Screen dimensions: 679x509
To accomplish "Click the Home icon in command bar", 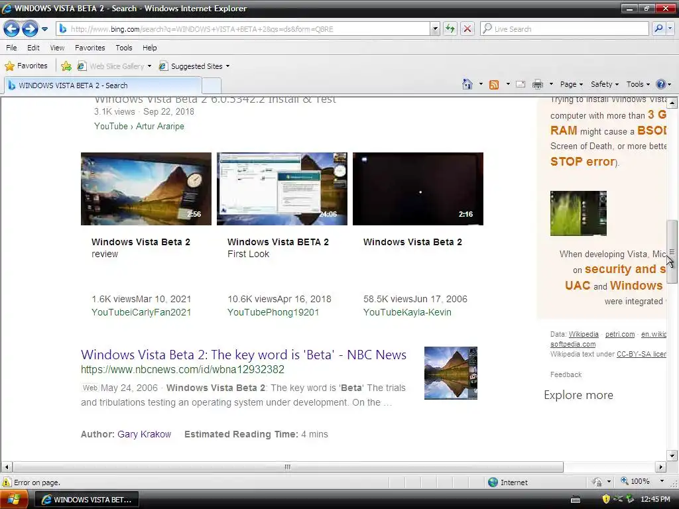I will 467,84.
